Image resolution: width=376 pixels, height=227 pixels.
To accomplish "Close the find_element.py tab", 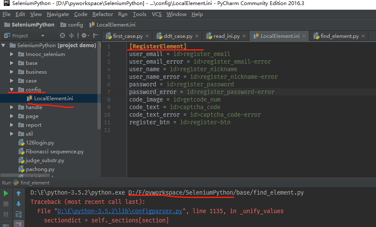I will click(363, 36).
